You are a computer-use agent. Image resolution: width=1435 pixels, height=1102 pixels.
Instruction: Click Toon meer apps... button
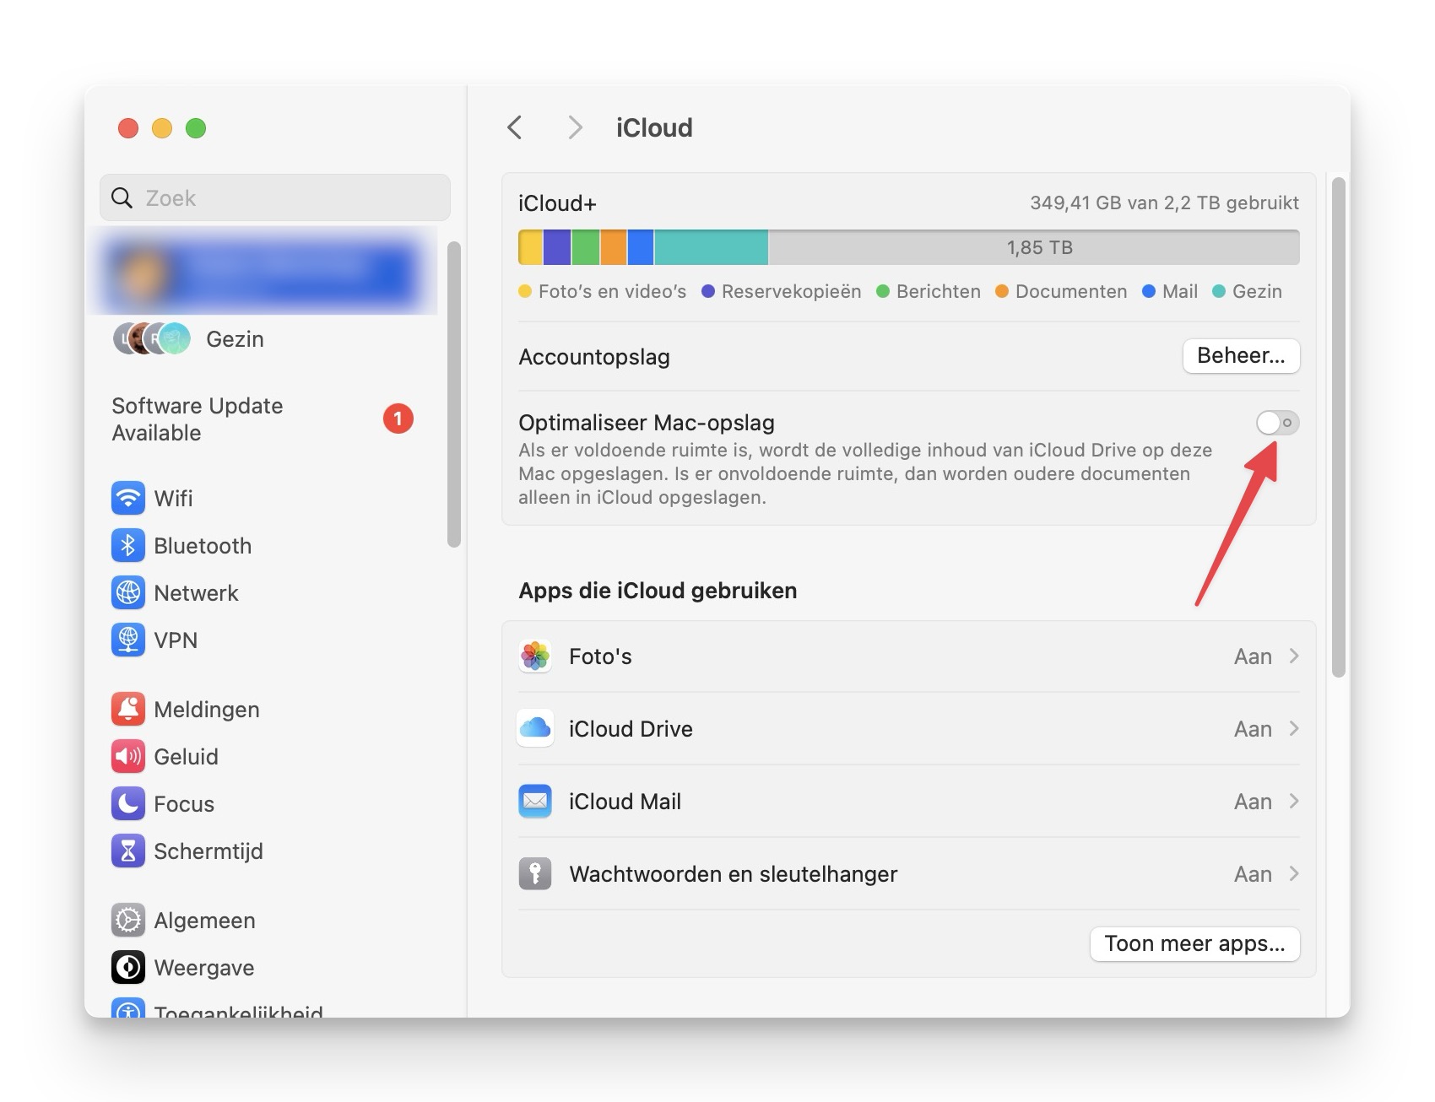(1194, 943)
